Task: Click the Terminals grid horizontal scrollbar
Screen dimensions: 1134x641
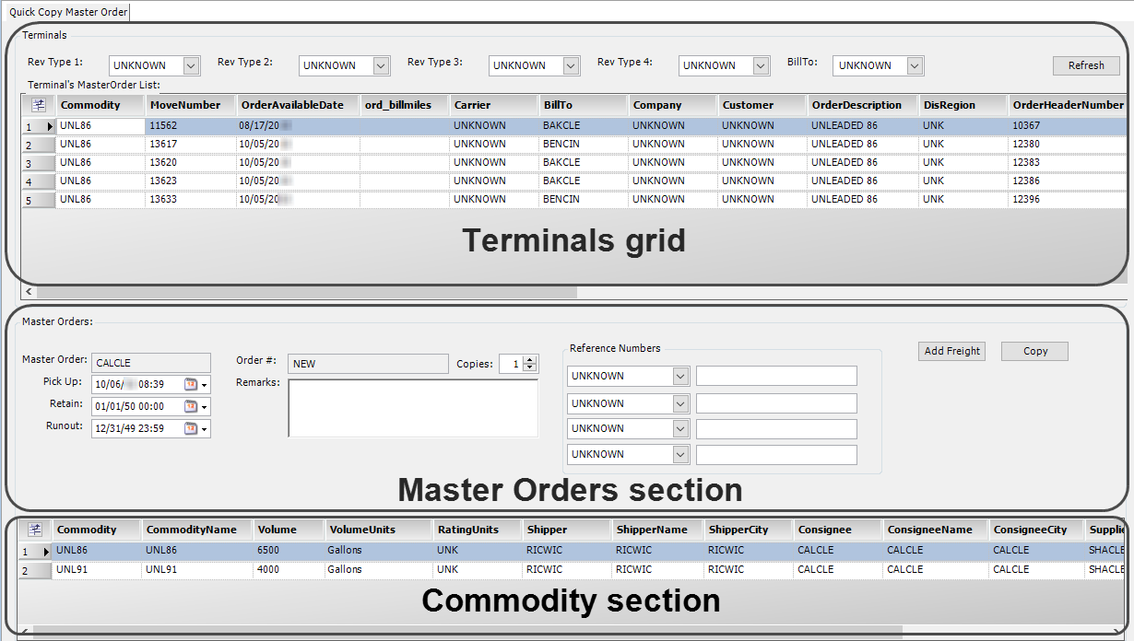Action: (x=304, y=292)
